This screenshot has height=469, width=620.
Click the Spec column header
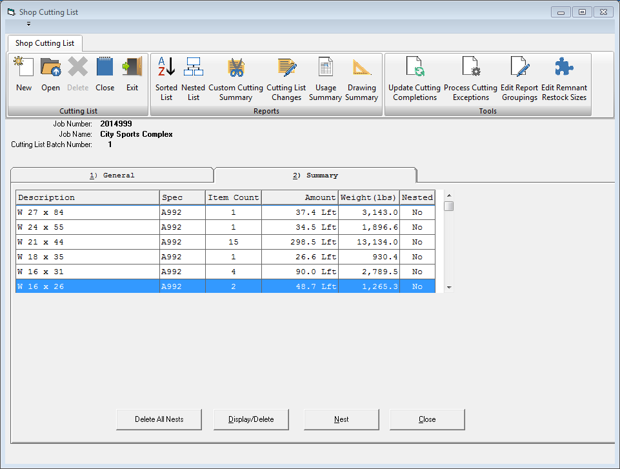[x=183, y=197]
